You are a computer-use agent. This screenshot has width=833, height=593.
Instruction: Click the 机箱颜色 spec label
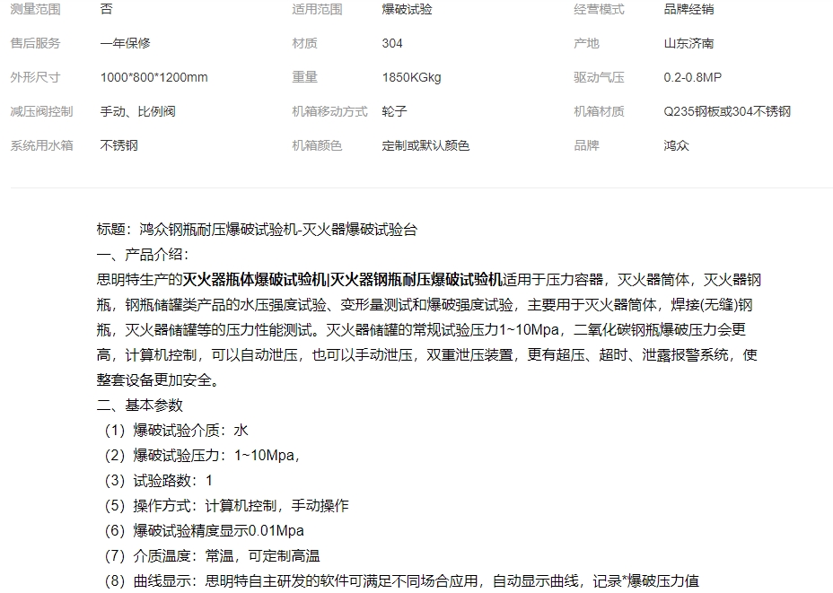317,145
